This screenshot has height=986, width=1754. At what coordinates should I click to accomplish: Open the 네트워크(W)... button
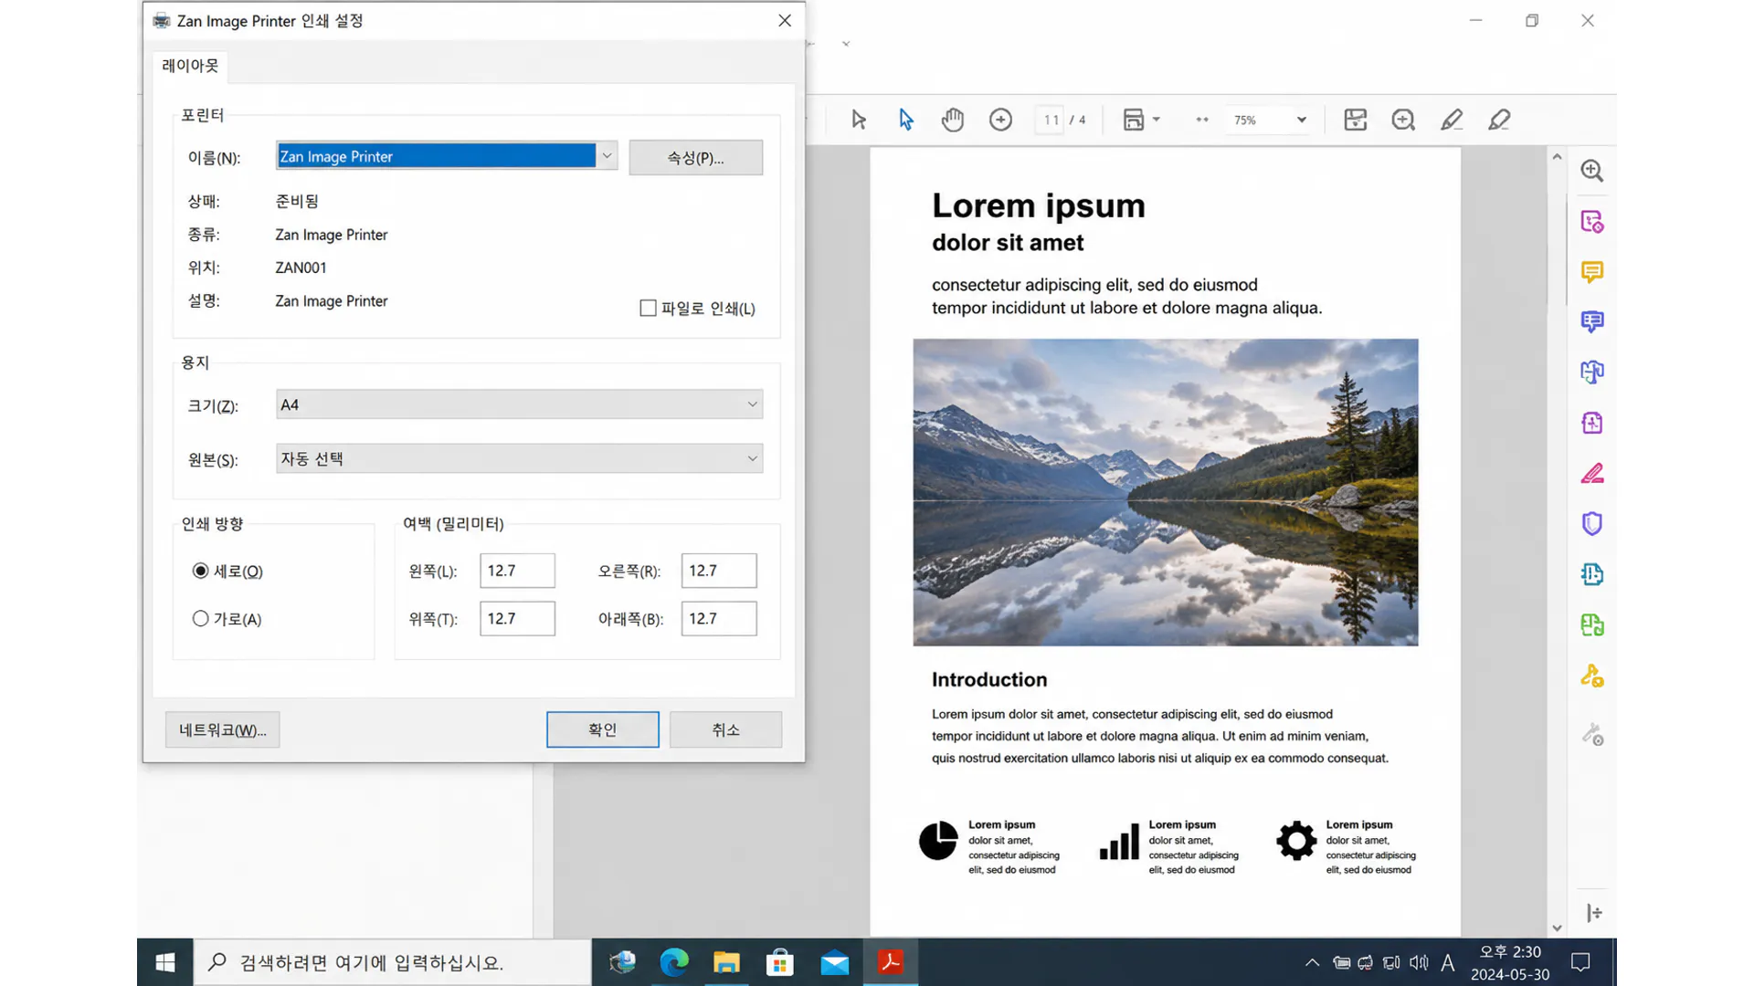coord(222,729)
